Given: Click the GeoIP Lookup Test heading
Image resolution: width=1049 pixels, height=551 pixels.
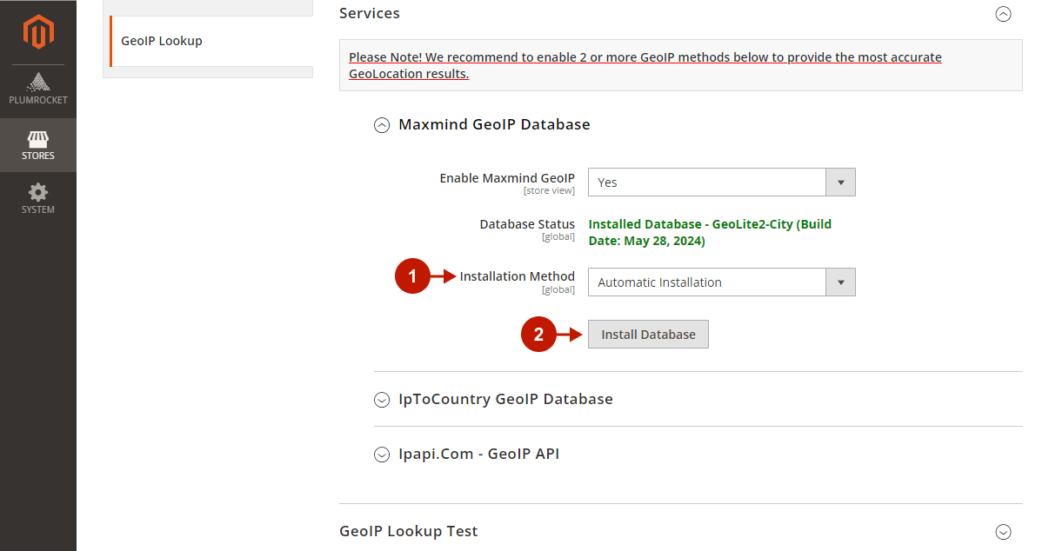Looking at the screenshot, I should [x=408, y=531].
